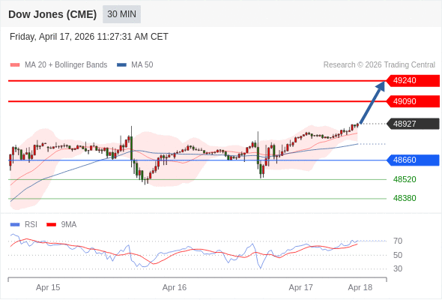The width and height of the screenshot is (442, 300).
Task: Click the Apr 15 date axis label
Action: pyautogui.click(x=48, y=287)
